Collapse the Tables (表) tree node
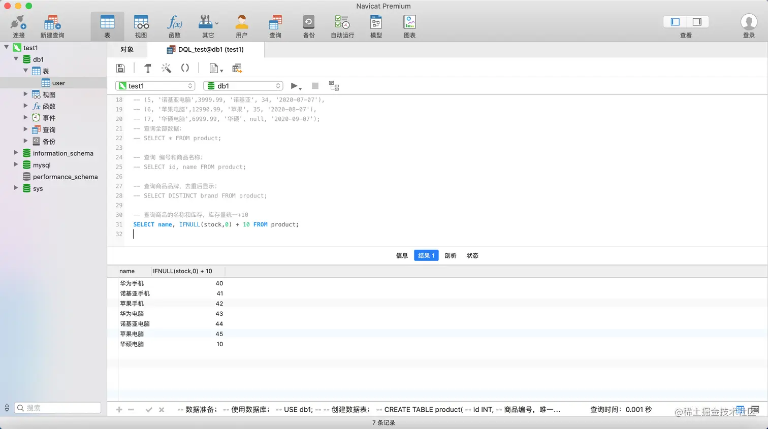The height and width of the screenshot is (429, 768). click(x=26, y=71)
